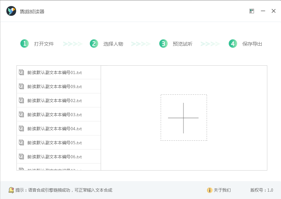Select 朗读默认副文本本编号03.txt
Image resolution: width=281 pixels, height=199 pixels.
pyautogui.click(x=59, y=114)
